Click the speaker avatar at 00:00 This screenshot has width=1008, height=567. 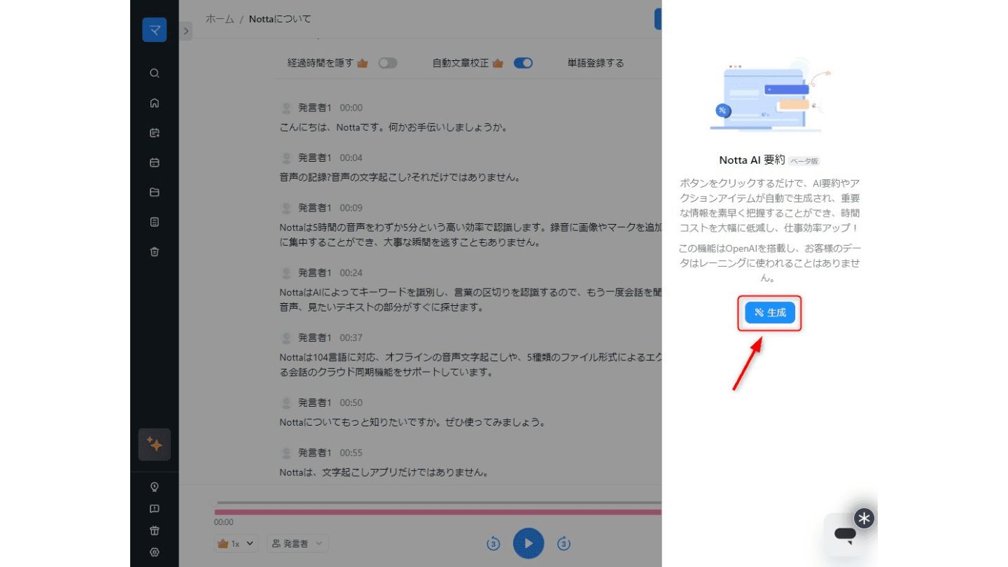286,108
